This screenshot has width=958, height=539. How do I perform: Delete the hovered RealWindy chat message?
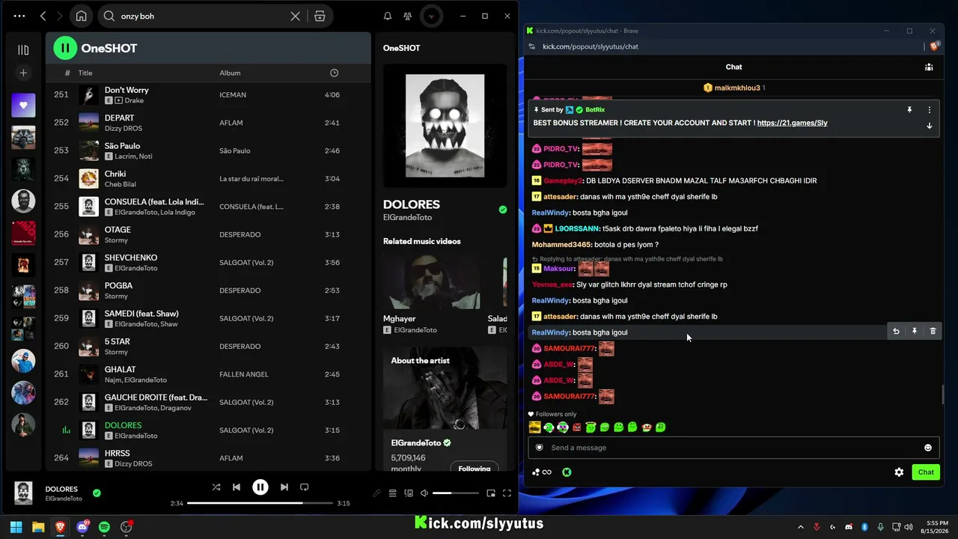point(933,331)
